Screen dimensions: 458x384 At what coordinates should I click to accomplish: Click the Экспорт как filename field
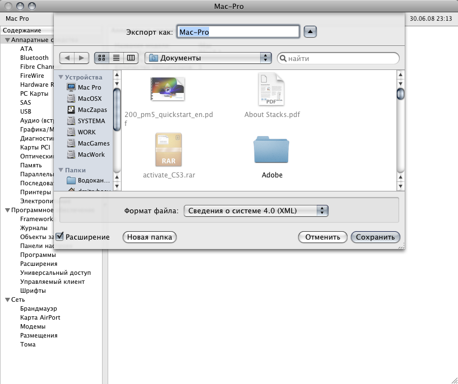(x=238, y=32)
